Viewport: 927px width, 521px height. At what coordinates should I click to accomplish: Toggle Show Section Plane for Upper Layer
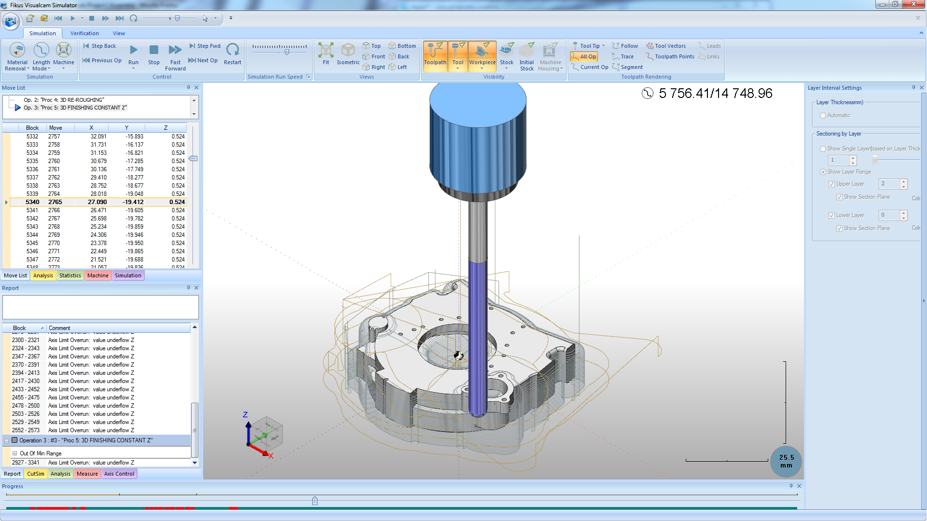(x=840, y=196)
